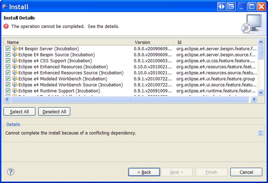268x183 pixels.
Task: Select id org.eclipse.e4.runtime.feature.featur... cell
Action: (x=216, y=91)
